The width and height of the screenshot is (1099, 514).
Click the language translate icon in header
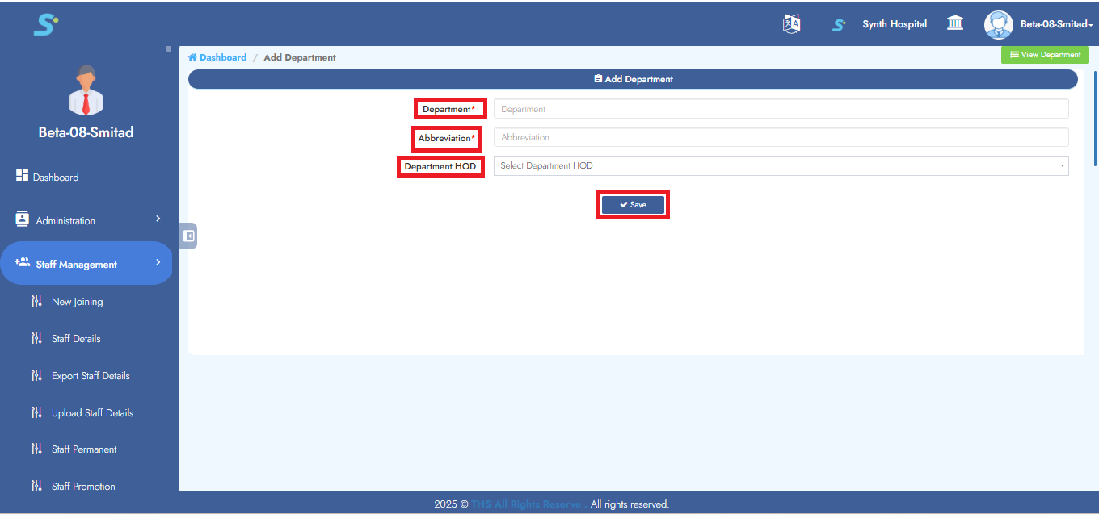tap(792, 24)
